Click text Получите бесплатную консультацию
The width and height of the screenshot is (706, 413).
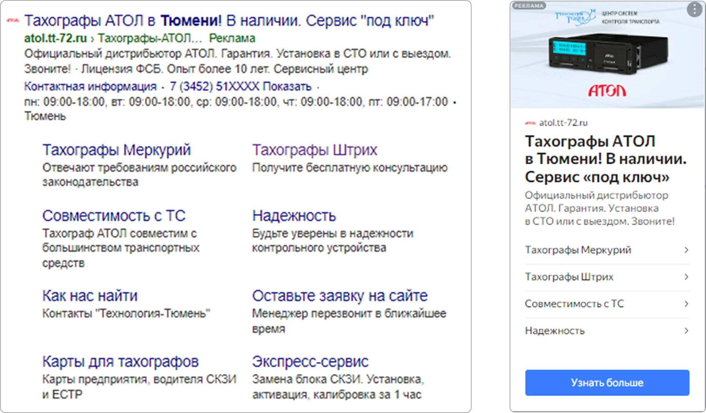pyautogui.click(x=350, y=168)
